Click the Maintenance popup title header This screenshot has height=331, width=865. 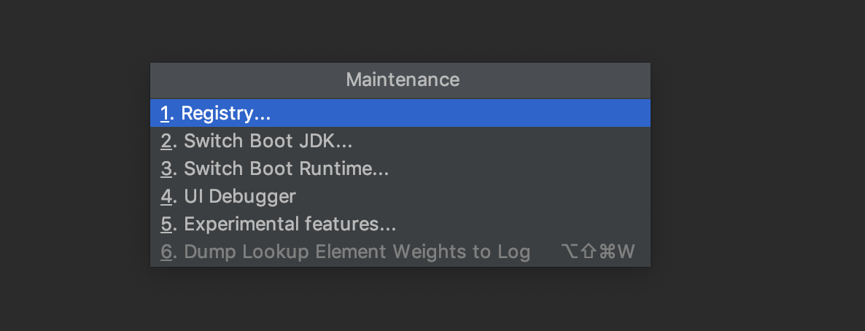point(403,79)
